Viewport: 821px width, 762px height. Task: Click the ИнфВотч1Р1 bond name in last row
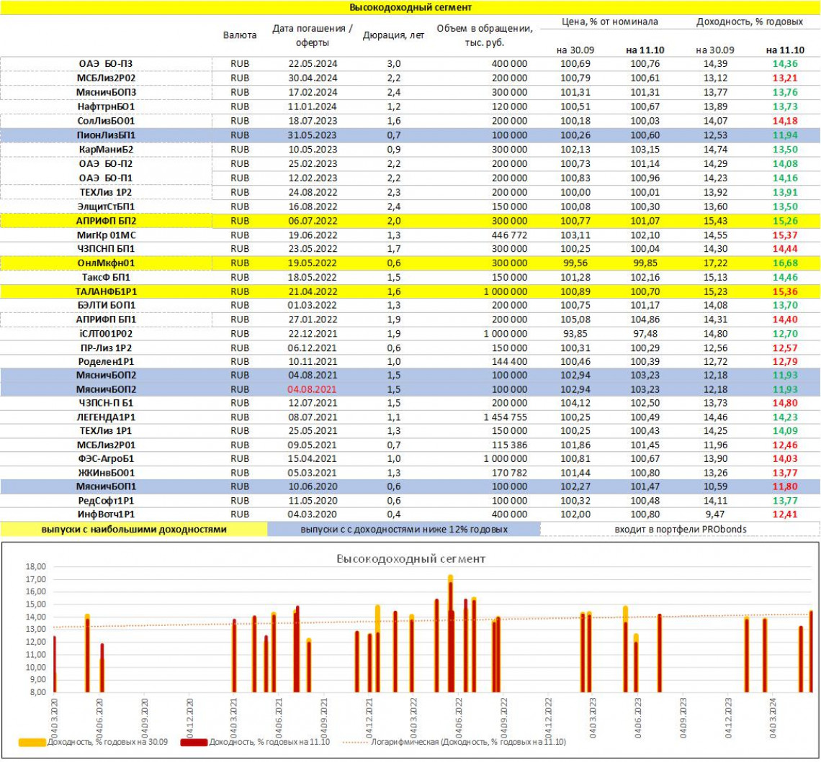point(107,515)
